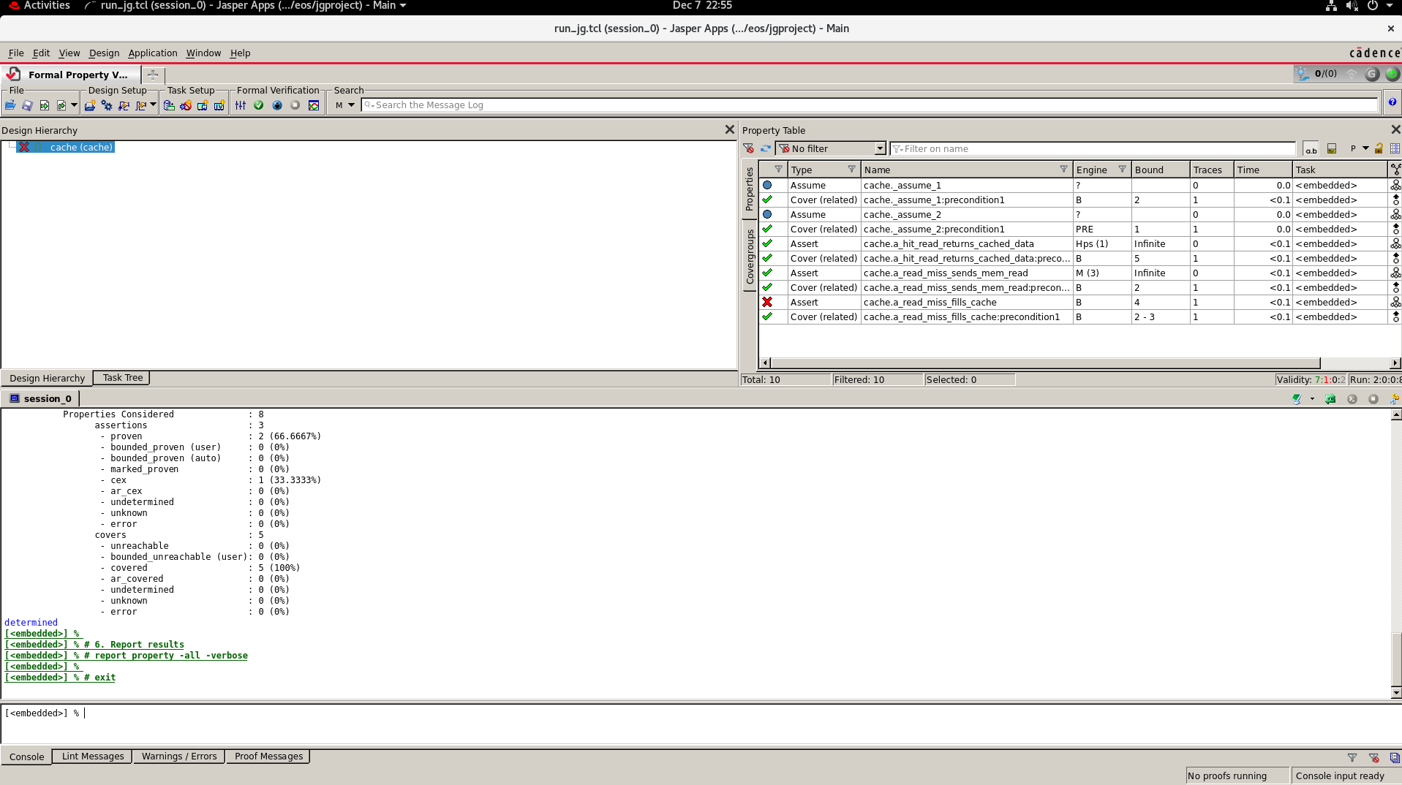1402x785 pixels.
Task: Click the report_property -all -verbose link
Action: 171,656
